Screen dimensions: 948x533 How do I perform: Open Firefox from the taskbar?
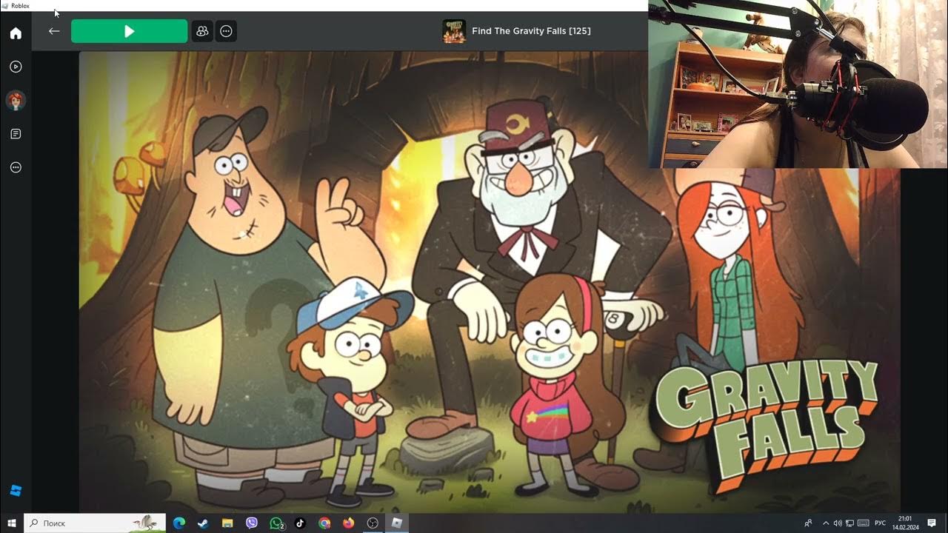(x=348, y=523)
